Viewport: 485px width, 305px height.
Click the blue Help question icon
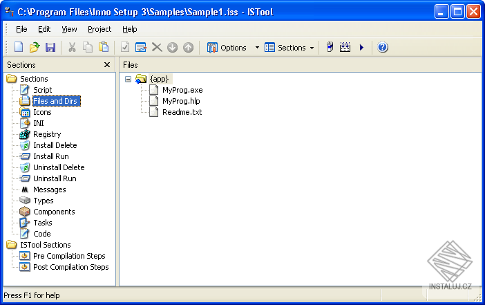coord(383,48)
